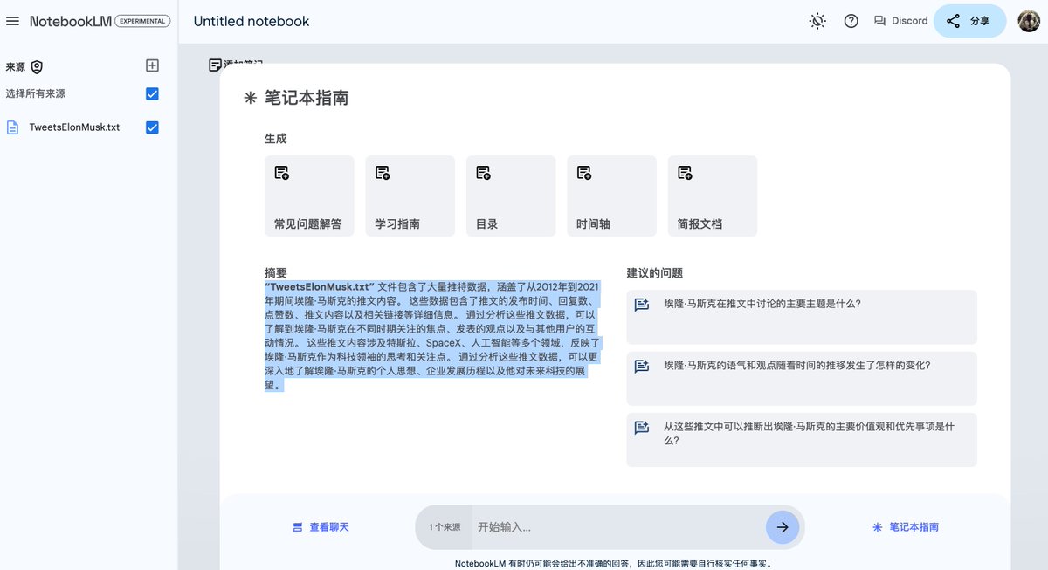Generate 简报文档 briefing doc

coord(713,196)
